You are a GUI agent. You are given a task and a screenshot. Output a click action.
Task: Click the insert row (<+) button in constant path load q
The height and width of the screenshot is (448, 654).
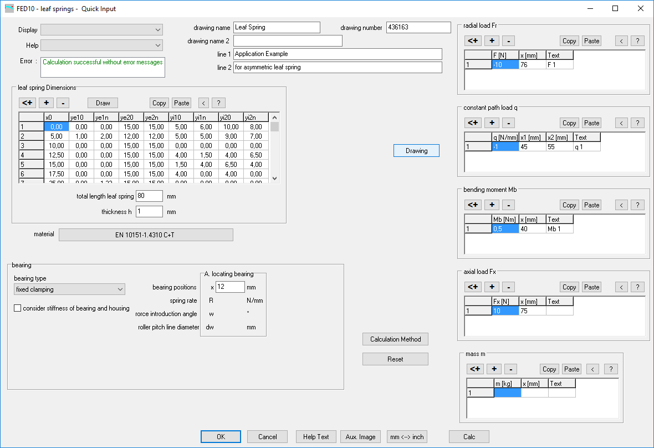(x=473, y=123)
